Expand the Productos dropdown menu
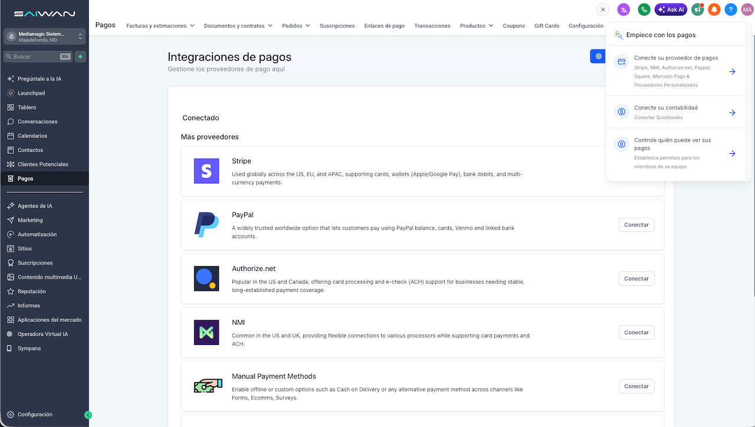The height and width of the screenshot is (427, 755). tap(477, 26)
